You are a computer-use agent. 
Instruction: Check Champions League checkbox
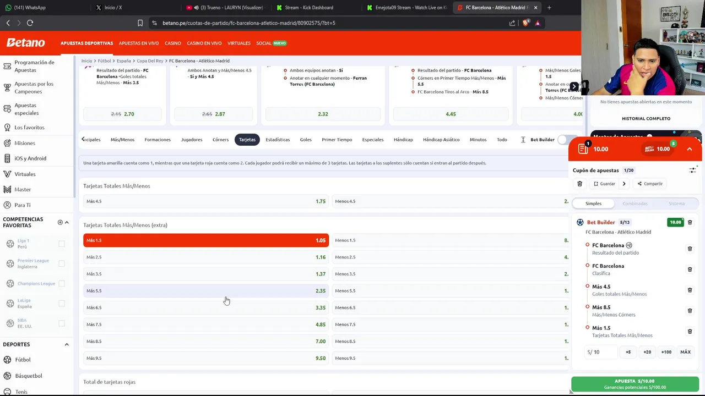62,283
